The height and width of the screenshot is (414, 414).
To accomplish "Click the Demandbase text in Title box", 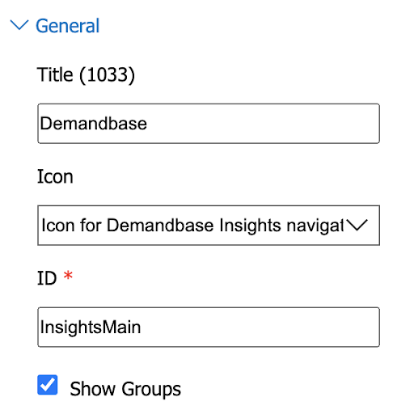I will click(x=94, y=124).
